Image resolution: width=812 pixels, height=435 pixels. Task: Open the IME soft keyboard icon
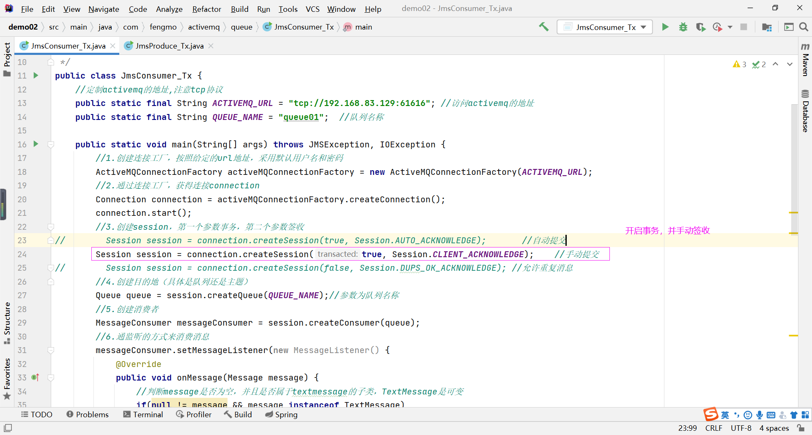pos(771,415)
